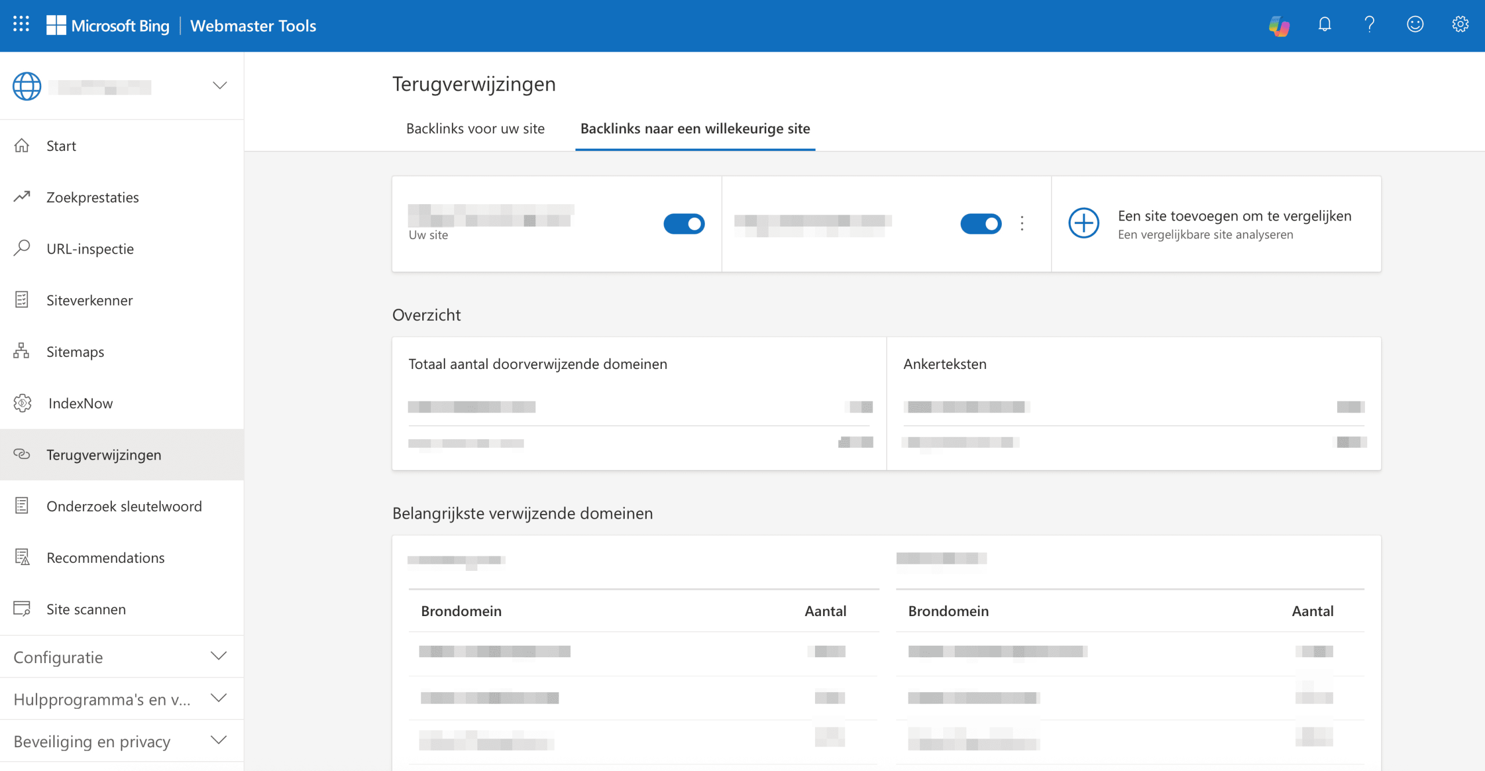Image resolution: width=1485 pixels, height=771 pixels.
Task: Open the three-dot menu for the compared site
Action: (x=1022, y=223)
